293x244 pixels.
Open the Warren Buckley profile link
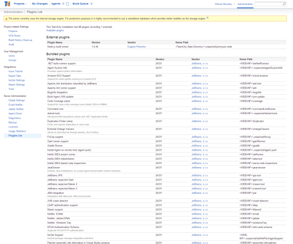(223, 4)
